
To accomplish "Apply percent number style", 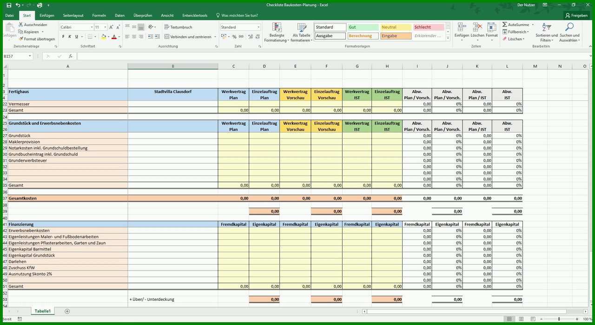I will [234, 37].
